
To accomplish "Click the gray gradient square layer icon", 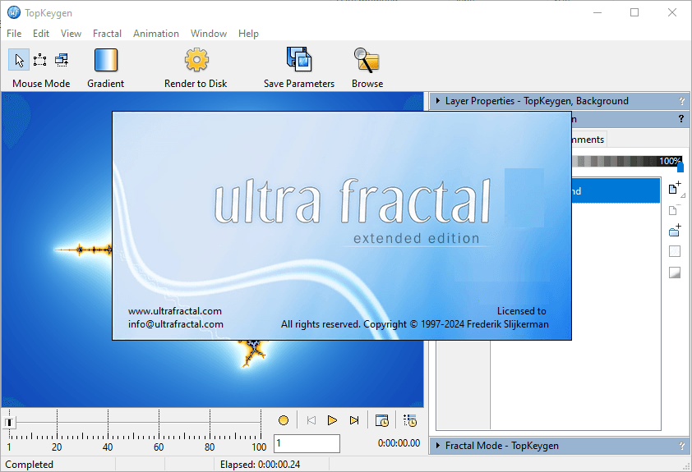I will (x=675, y=273).
